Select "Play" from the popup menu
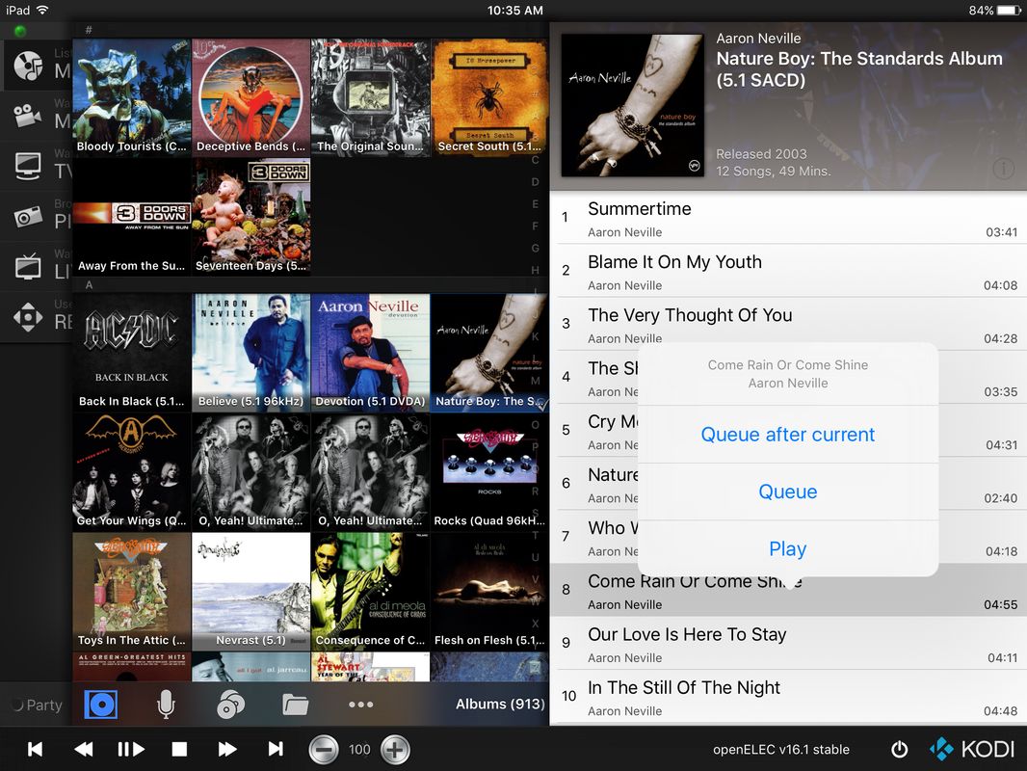1027x771 pixels. point(787,549)
